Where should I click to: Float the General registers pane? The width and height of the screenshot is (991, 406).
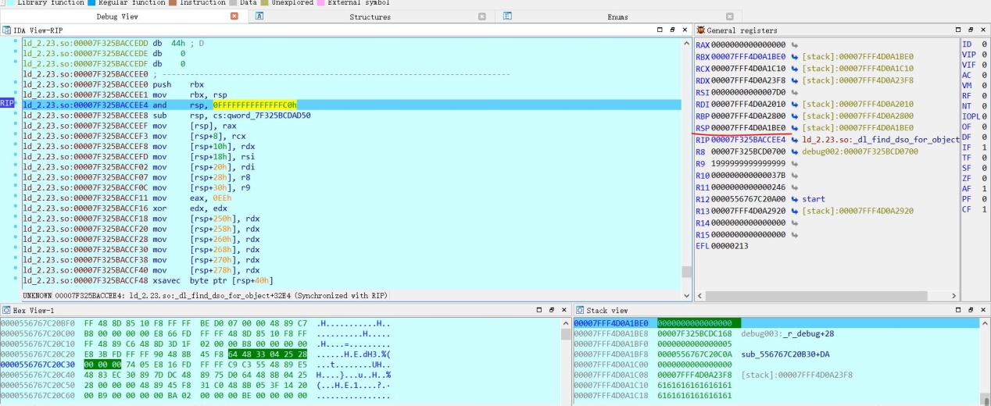point(971,30)
